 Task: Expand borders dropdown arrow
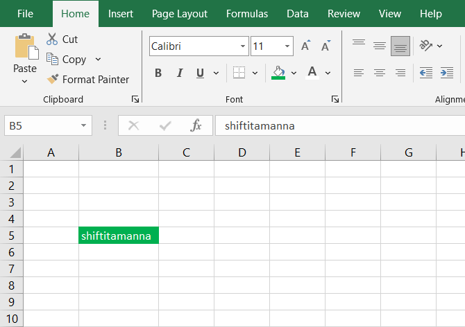(255, 73)
